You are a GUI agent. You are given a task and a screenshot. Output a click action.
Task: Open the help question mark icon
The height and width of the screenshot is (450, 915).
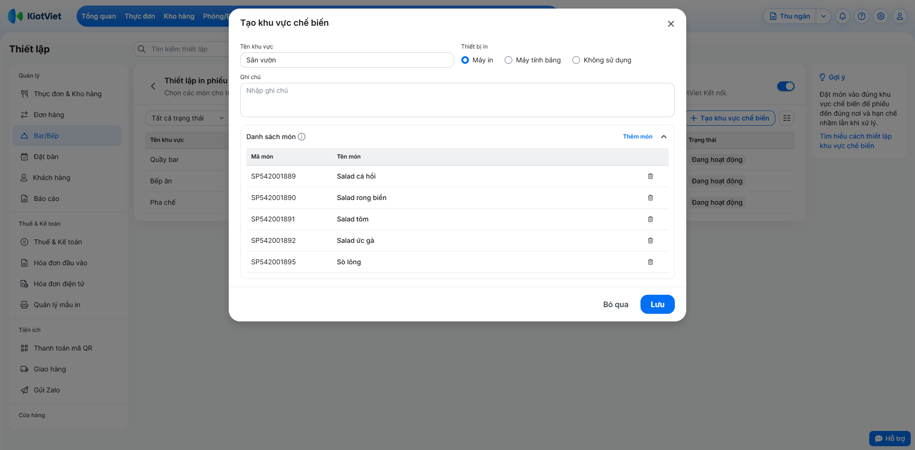tap(862, 16)
